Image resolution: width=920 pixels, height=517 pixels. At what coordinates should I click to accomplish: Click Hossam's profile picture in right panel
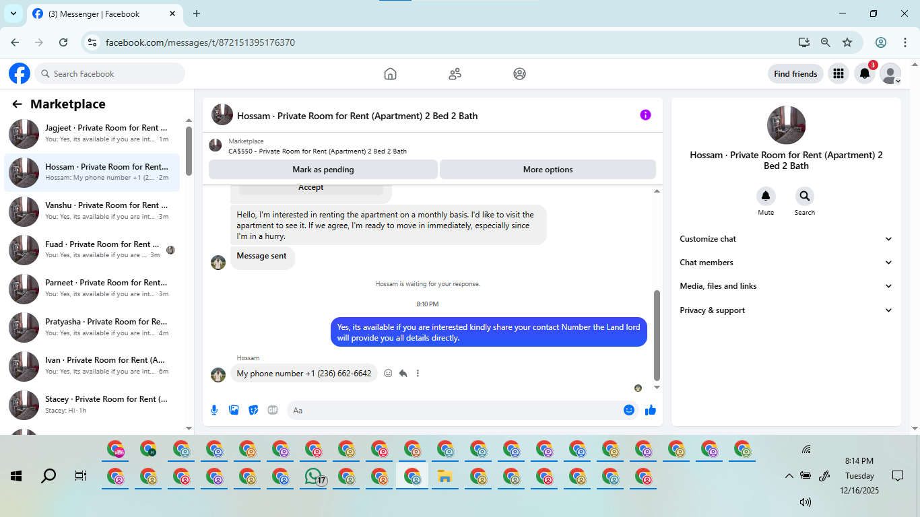click(x=787, y=125)
